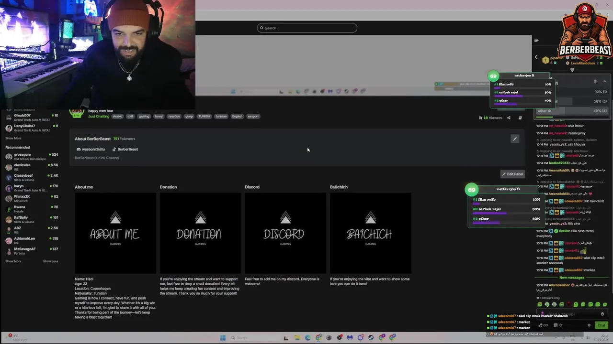Select the TUNISIA tag

[x=204, y=116]
